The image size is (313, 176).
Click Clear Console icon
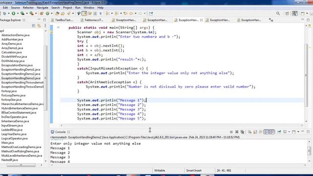tap(249, 132)
